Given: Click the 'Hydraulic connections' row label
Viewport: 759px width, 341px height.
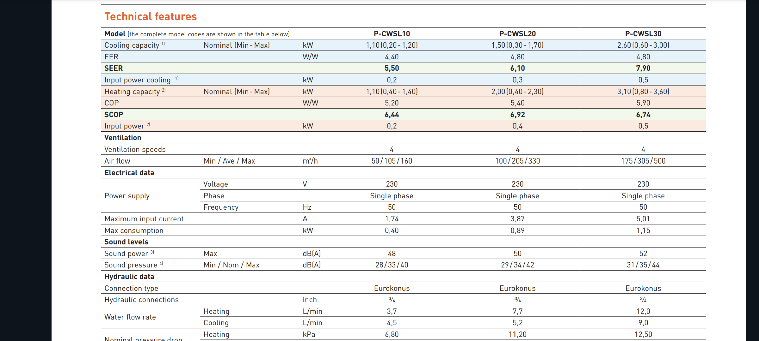Looking at the screenshot, I should 141,300.
